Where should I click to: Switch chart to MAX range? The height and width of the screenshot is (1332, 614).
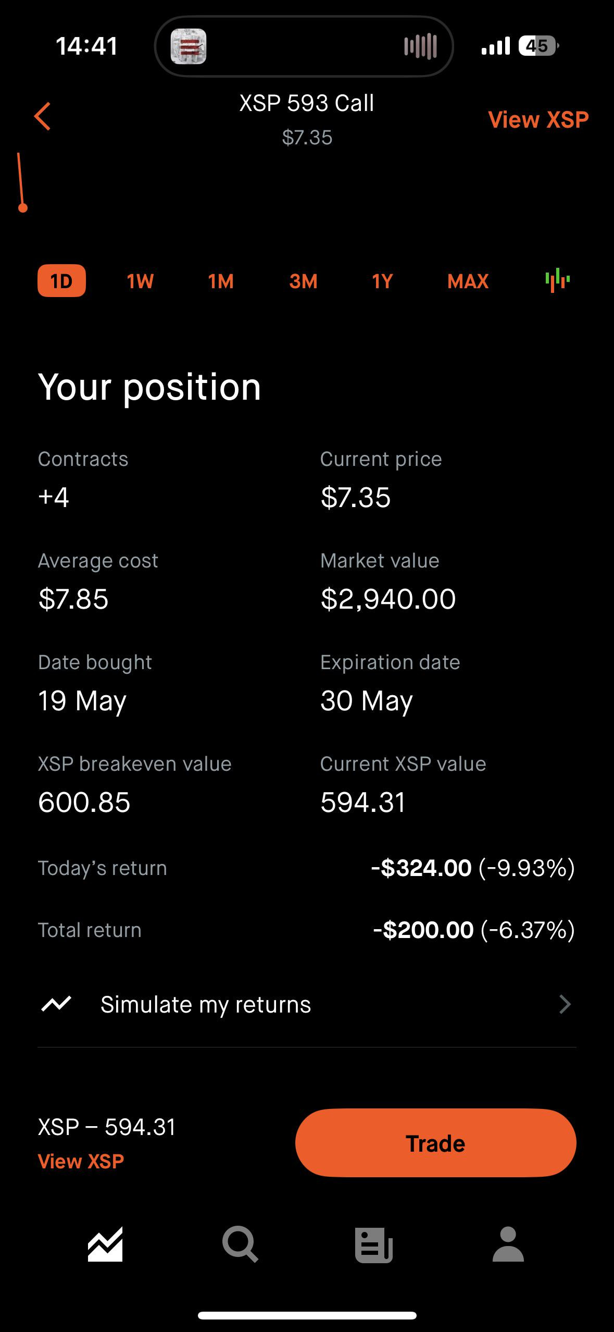pyautogui.click(x=468, y=281)
